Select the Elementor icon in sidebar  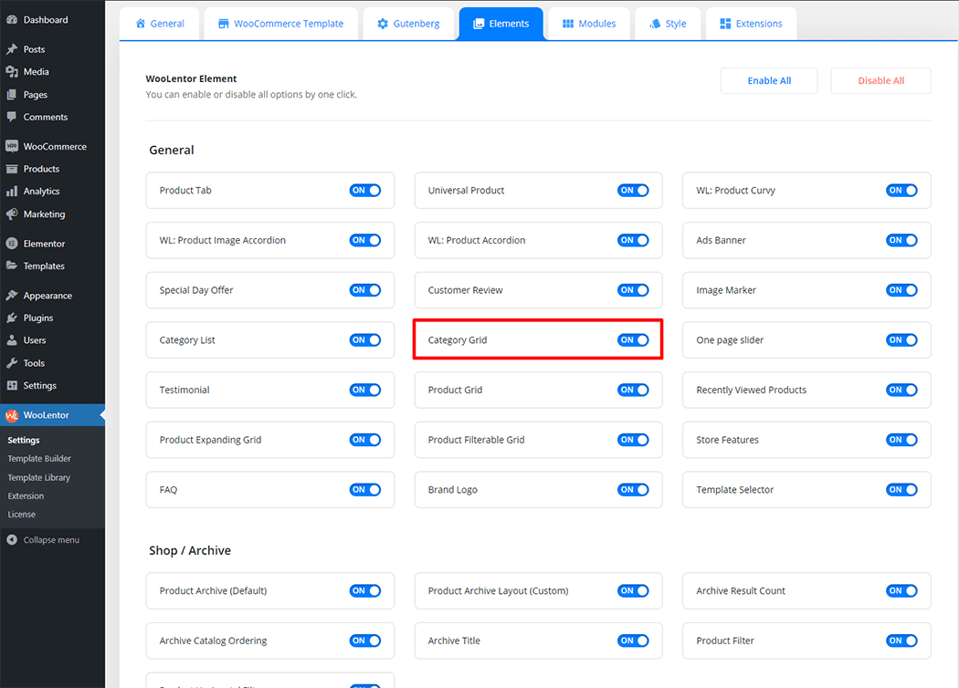coord(12,244)
